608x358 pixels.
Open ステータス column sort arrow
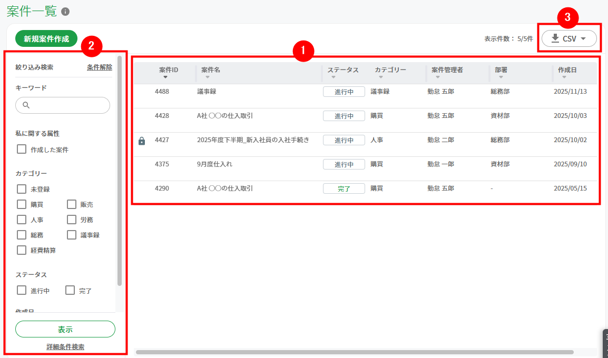point(334,77)
